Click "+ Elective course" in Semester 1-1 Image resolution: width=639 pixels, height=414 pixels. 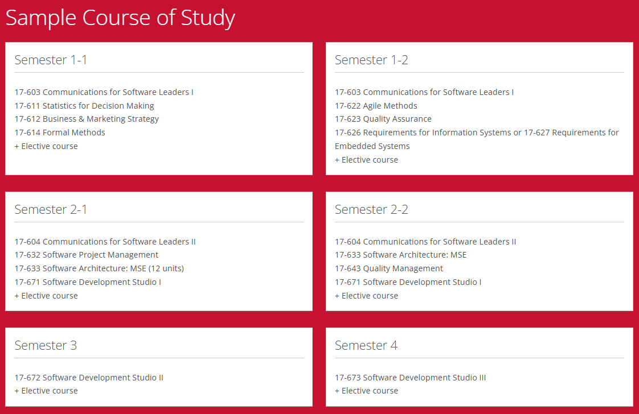pos(46,146)
